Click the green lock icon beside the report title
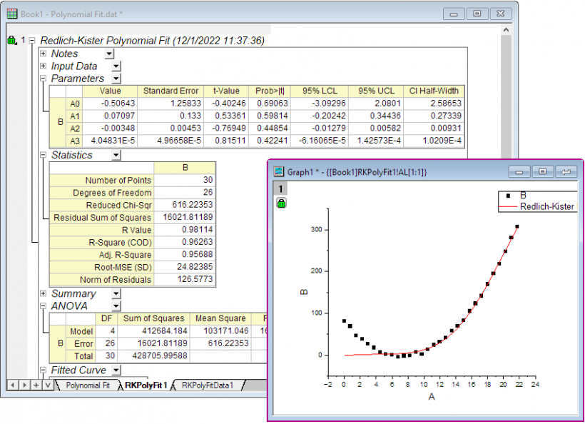This screenshot has width=585, height=424. (11, 41)
